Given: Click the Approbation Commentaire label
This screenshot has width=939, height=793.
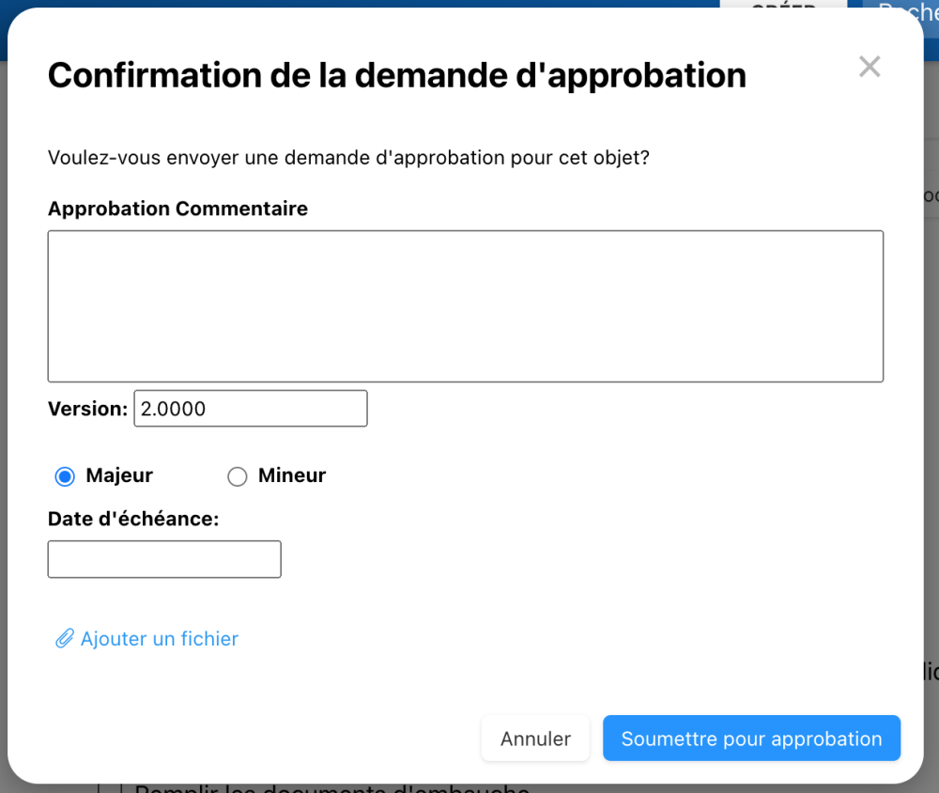Looking at the screenshot, I should click(177, 209).
